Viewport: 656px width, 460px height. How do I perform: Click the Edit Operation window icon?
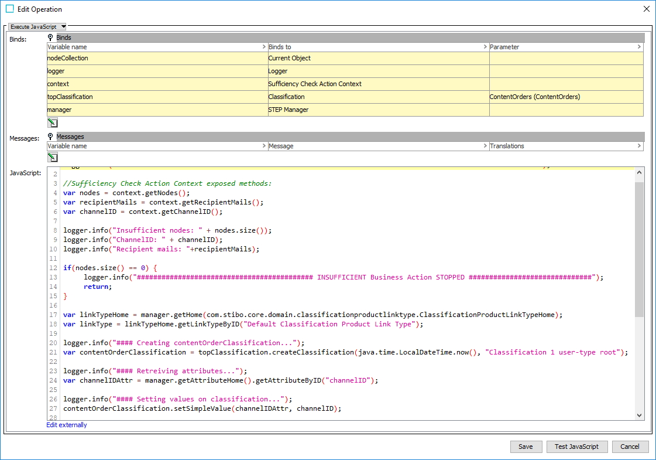(x=9, y=9)
